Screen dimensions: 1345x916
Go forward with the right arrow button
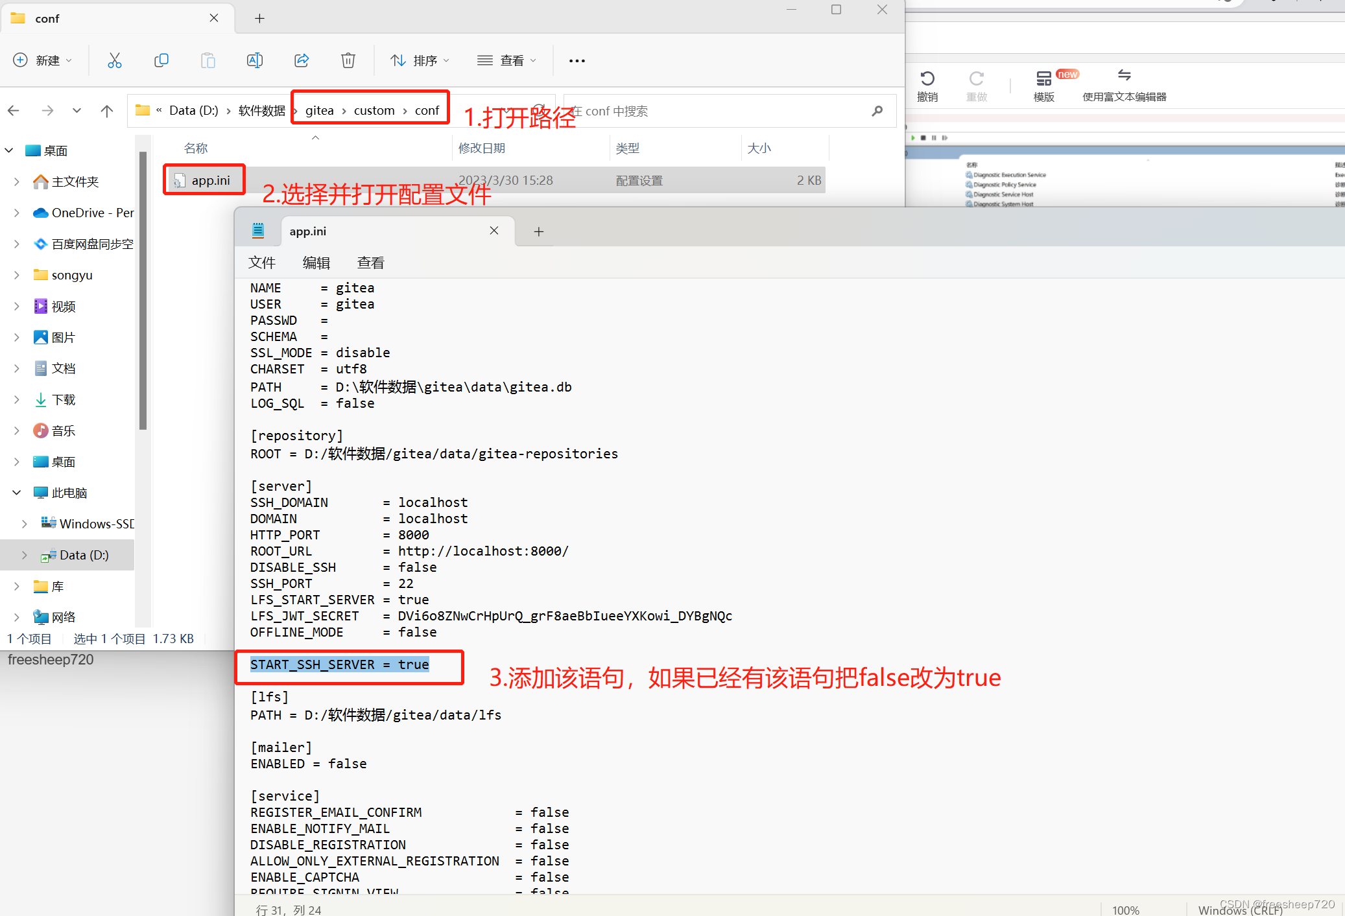pos(47,111)
